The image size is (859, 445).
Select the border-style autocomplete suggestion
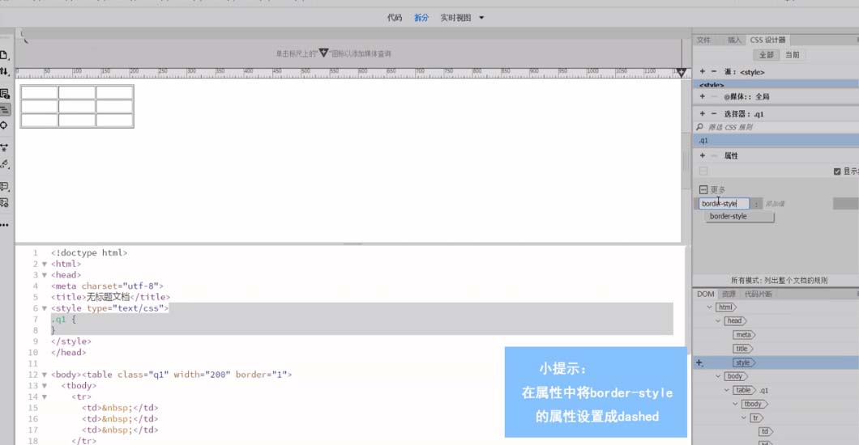pyautogui.click(x=729, y=217)
